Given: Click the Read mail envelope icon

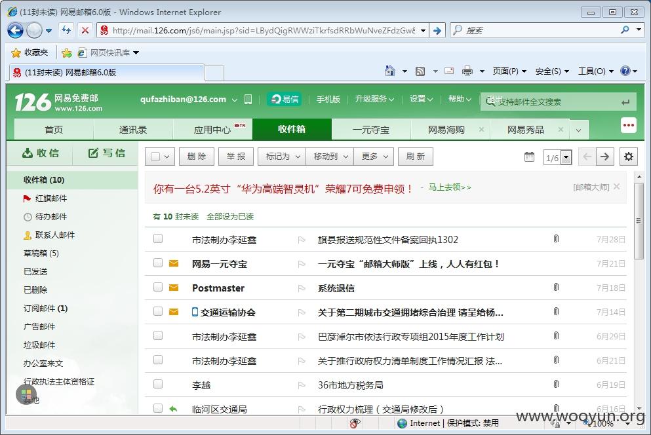Looking at the screenshot, I should (449, 71).
